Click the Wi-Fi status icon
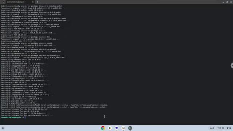The width and height of the screenshot is (233, 131). coord(227,128)
